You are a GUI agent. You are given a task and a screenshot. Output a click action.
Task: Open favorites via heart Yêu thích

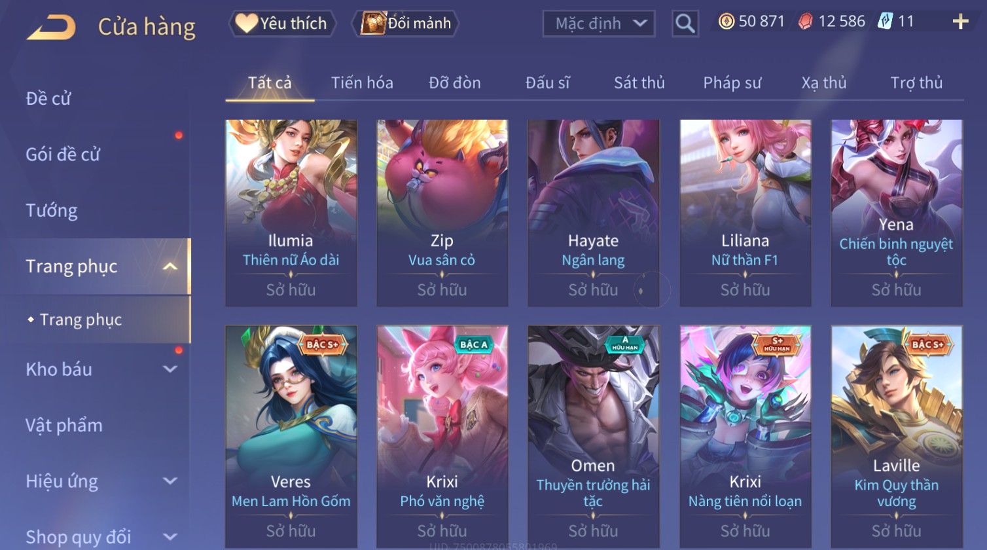(282, 24)
